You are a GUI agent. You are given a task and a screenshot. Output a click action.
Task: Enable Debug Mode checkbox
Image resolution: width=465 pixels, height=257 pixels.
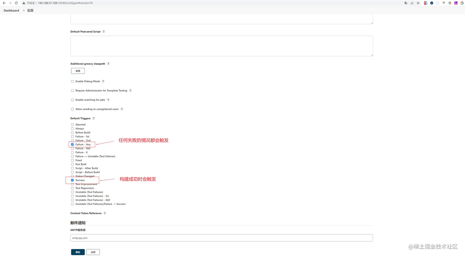[x=72, y=81]
